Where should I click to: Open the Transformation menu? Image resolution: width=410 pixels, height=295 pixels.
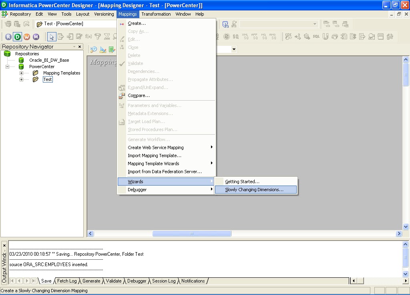[x=156, y=14]
